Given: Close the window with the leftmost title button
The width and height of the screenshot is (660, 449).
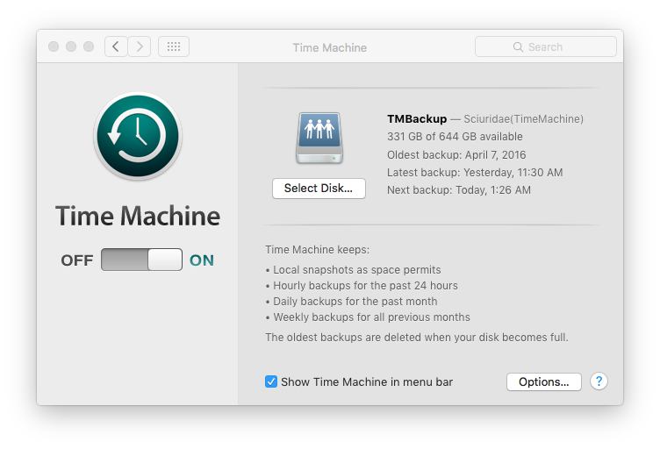Looking at the screenshot, I should 54,46.
